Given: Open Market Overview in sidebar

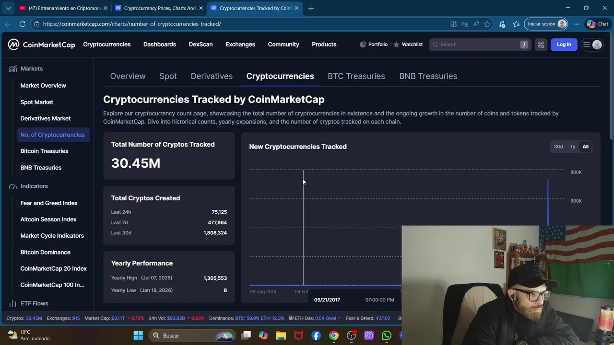Looking at the screenshot, I should (43, 85).
